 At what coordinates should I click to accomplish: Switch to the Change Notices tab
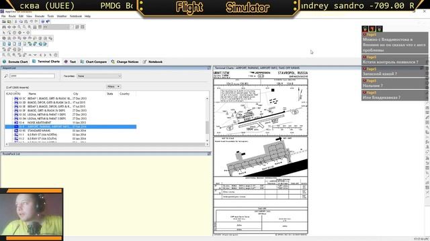pyautogui.click(x=125, y=62)
